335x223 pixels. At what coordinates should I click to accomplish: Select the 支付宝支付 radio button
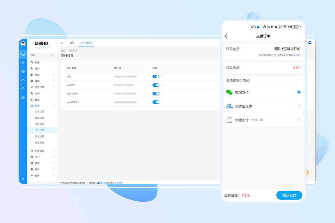(299, 106)
